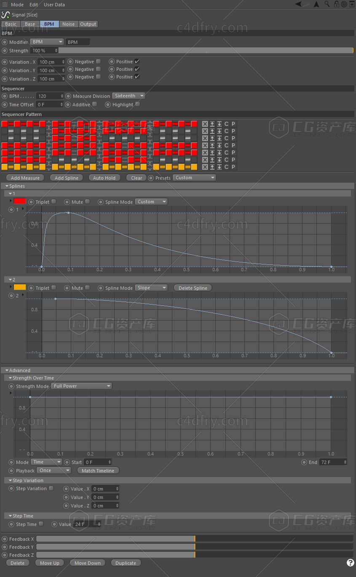Viewport: 356px width, 577px height.
Task: Click the Delete Spline button
Action: pyautogui.click(x=193, y=288)
